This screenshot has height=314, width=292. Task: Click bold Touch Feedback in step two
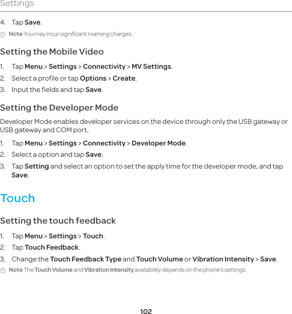(x=52, y=247)
